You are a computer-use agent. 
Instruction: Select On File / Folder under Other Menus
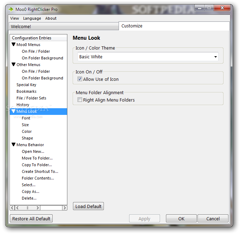point(36,71)
